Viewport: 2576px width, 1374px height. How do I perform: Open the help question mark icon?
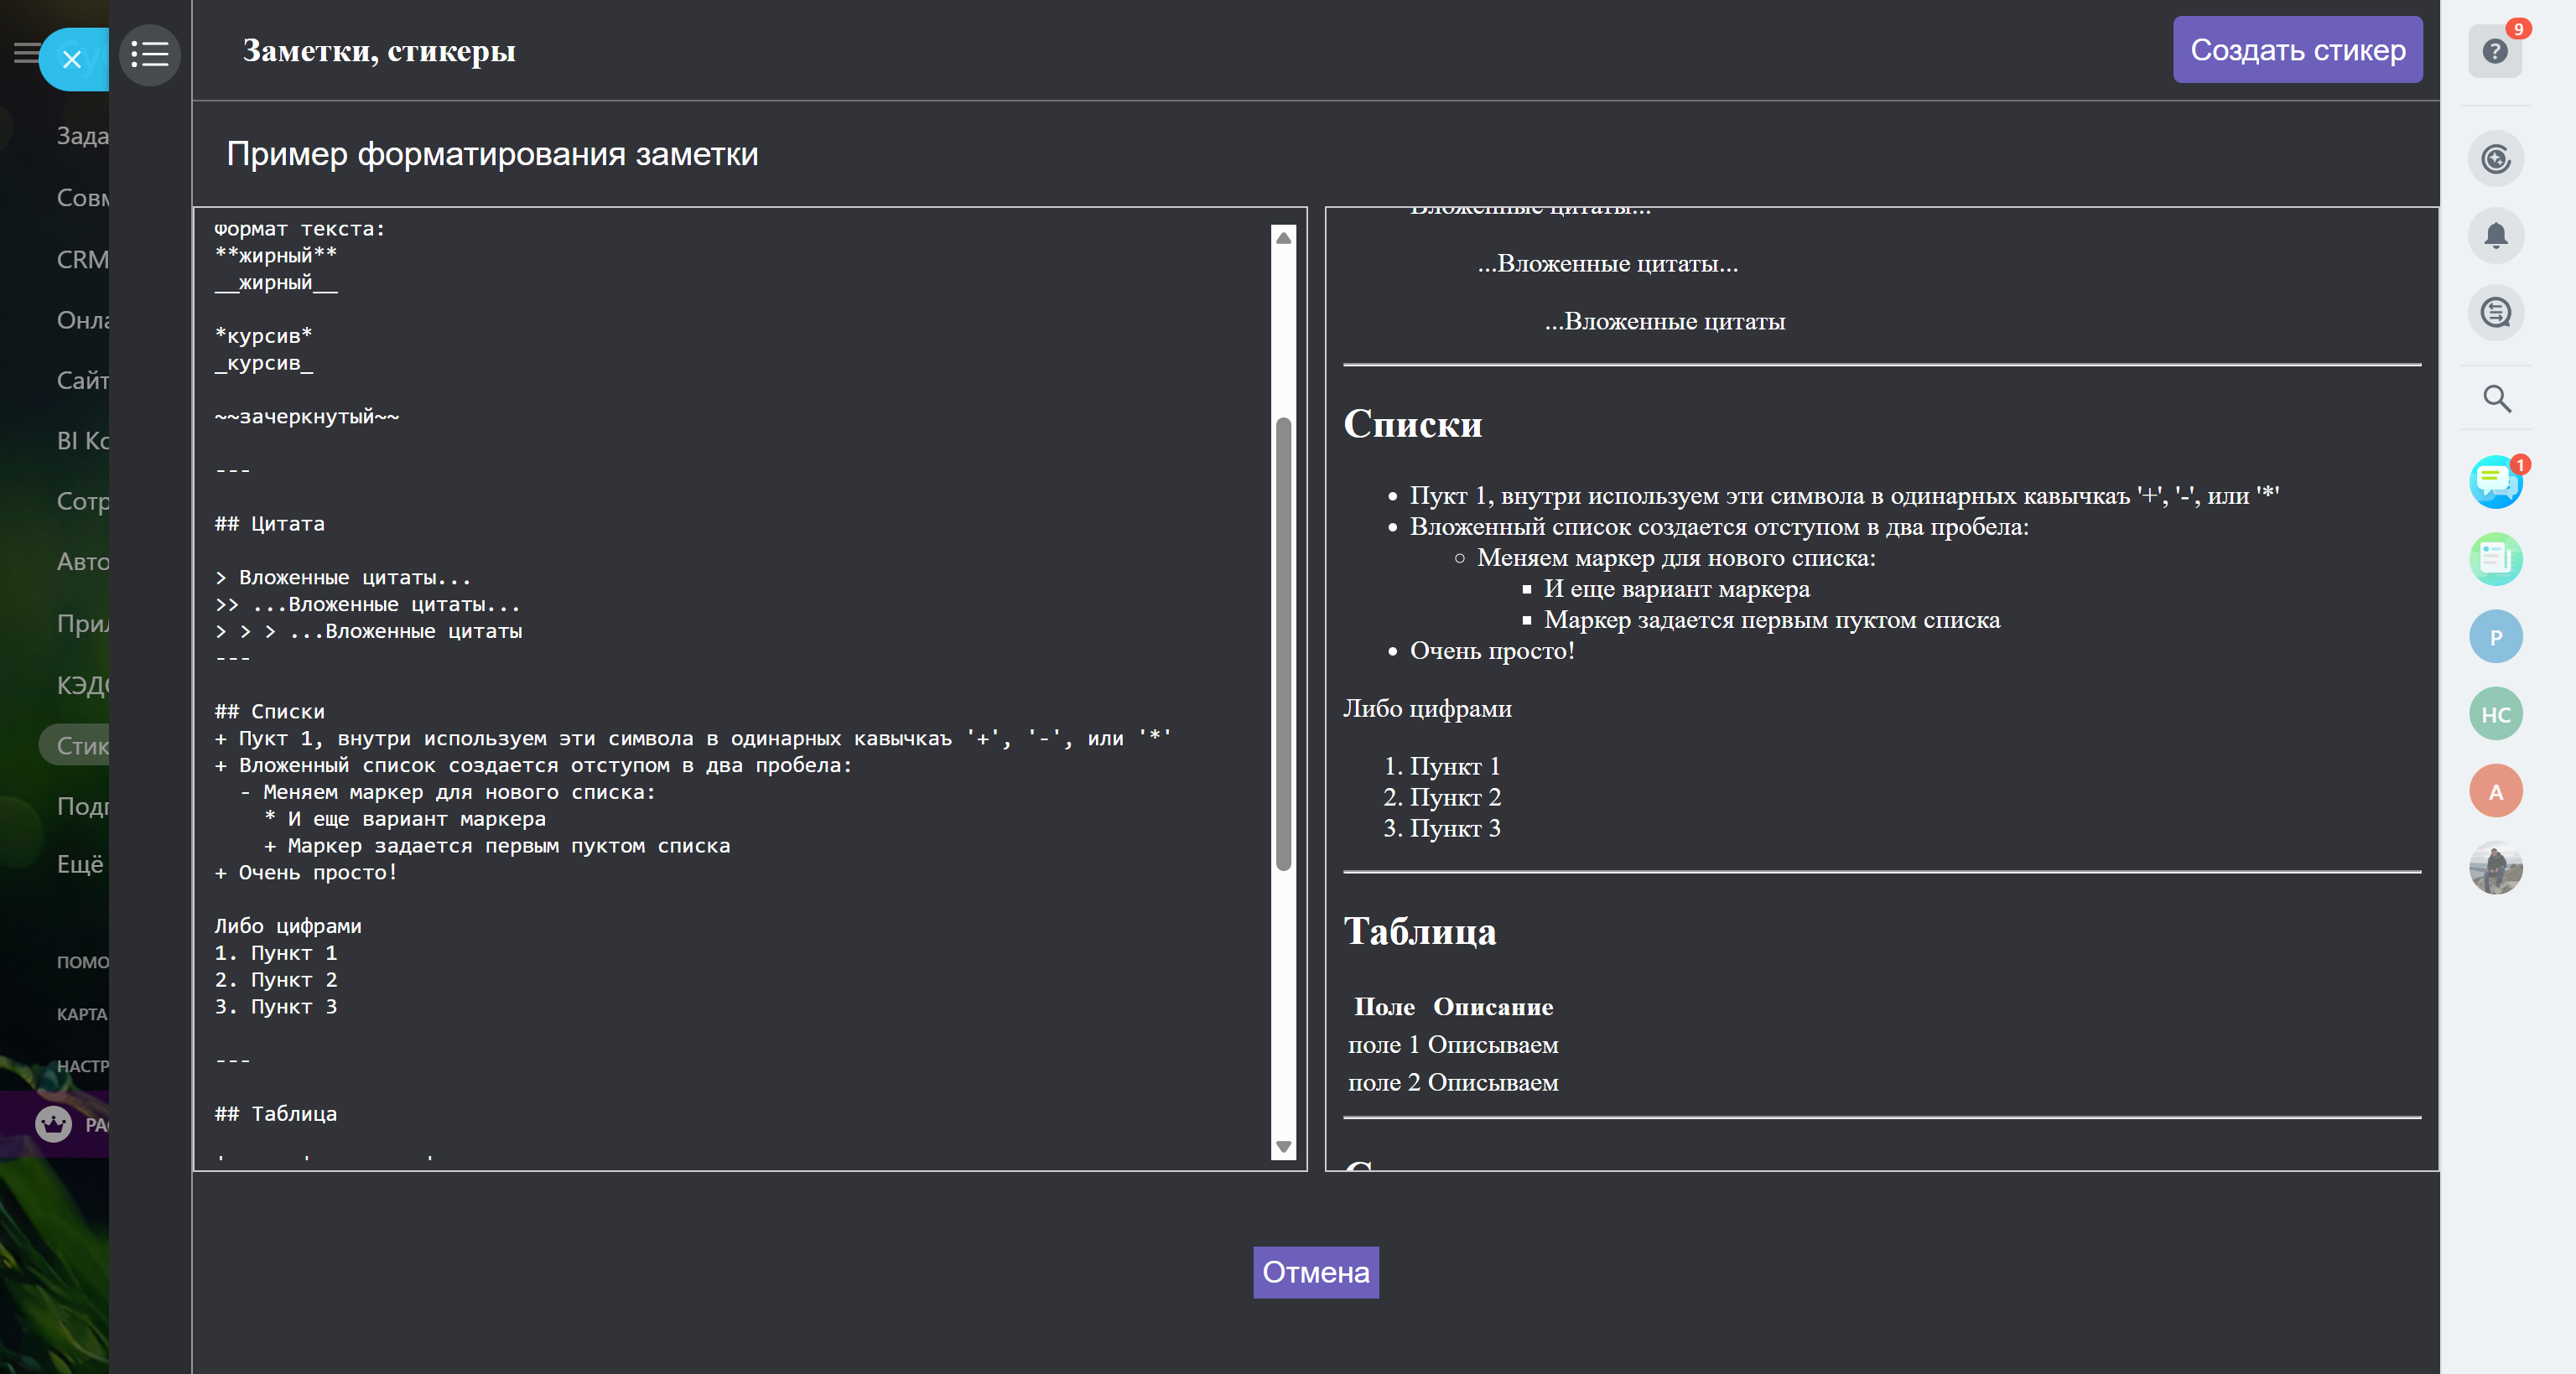tap(2495, 51)
